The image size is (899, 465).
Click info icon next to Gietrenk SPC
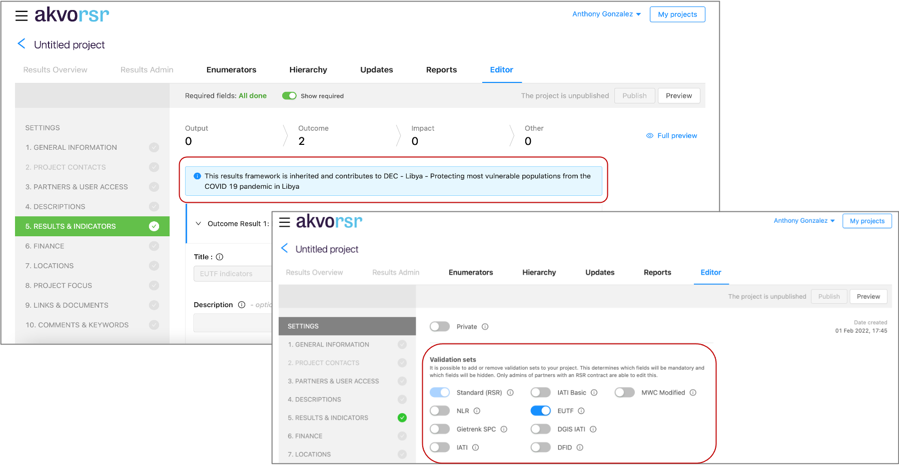point(504,429)
